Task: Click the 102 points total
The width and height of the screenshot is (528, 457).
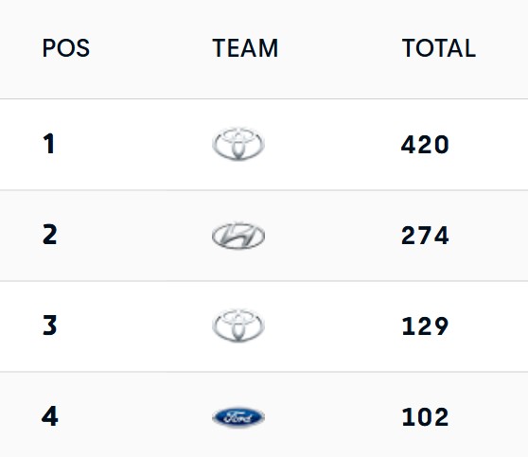Action: coord(425,417)
